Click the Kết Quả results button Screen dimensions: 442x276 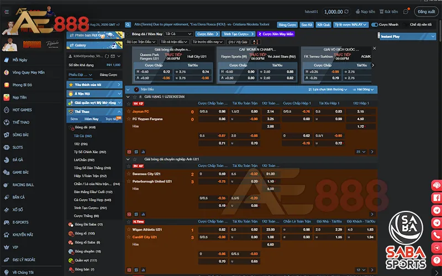click(323, 25)
